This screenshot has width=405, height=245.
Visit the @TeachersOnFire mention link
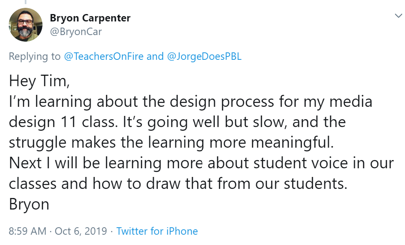click(x=104, y=57)
